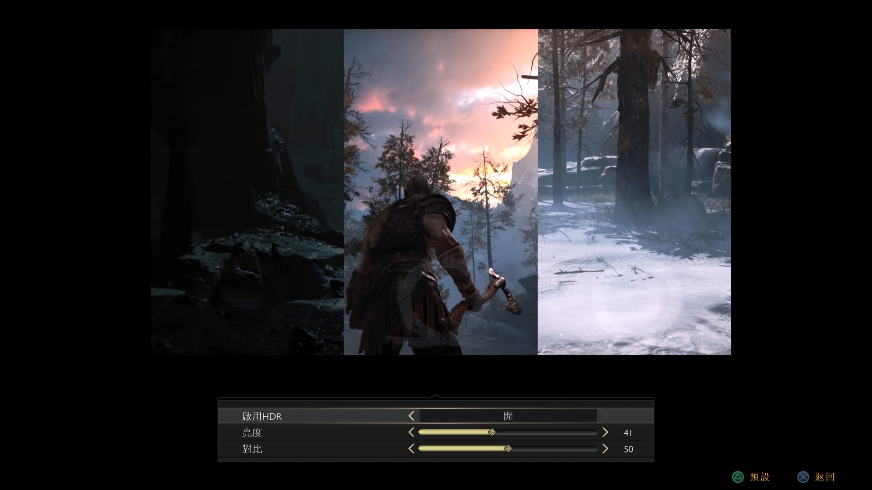
Task: Click the cross button icon for 返回
Action: tap(803, 477)
